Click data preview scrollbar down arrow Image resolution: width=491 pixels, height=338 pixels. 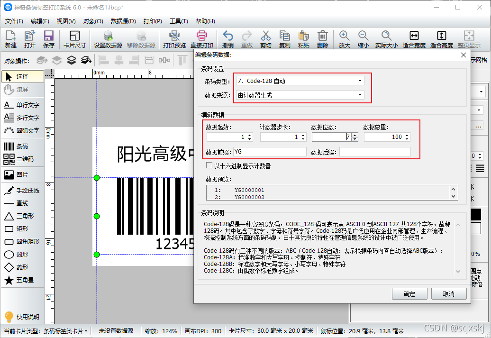coord(453,196)
